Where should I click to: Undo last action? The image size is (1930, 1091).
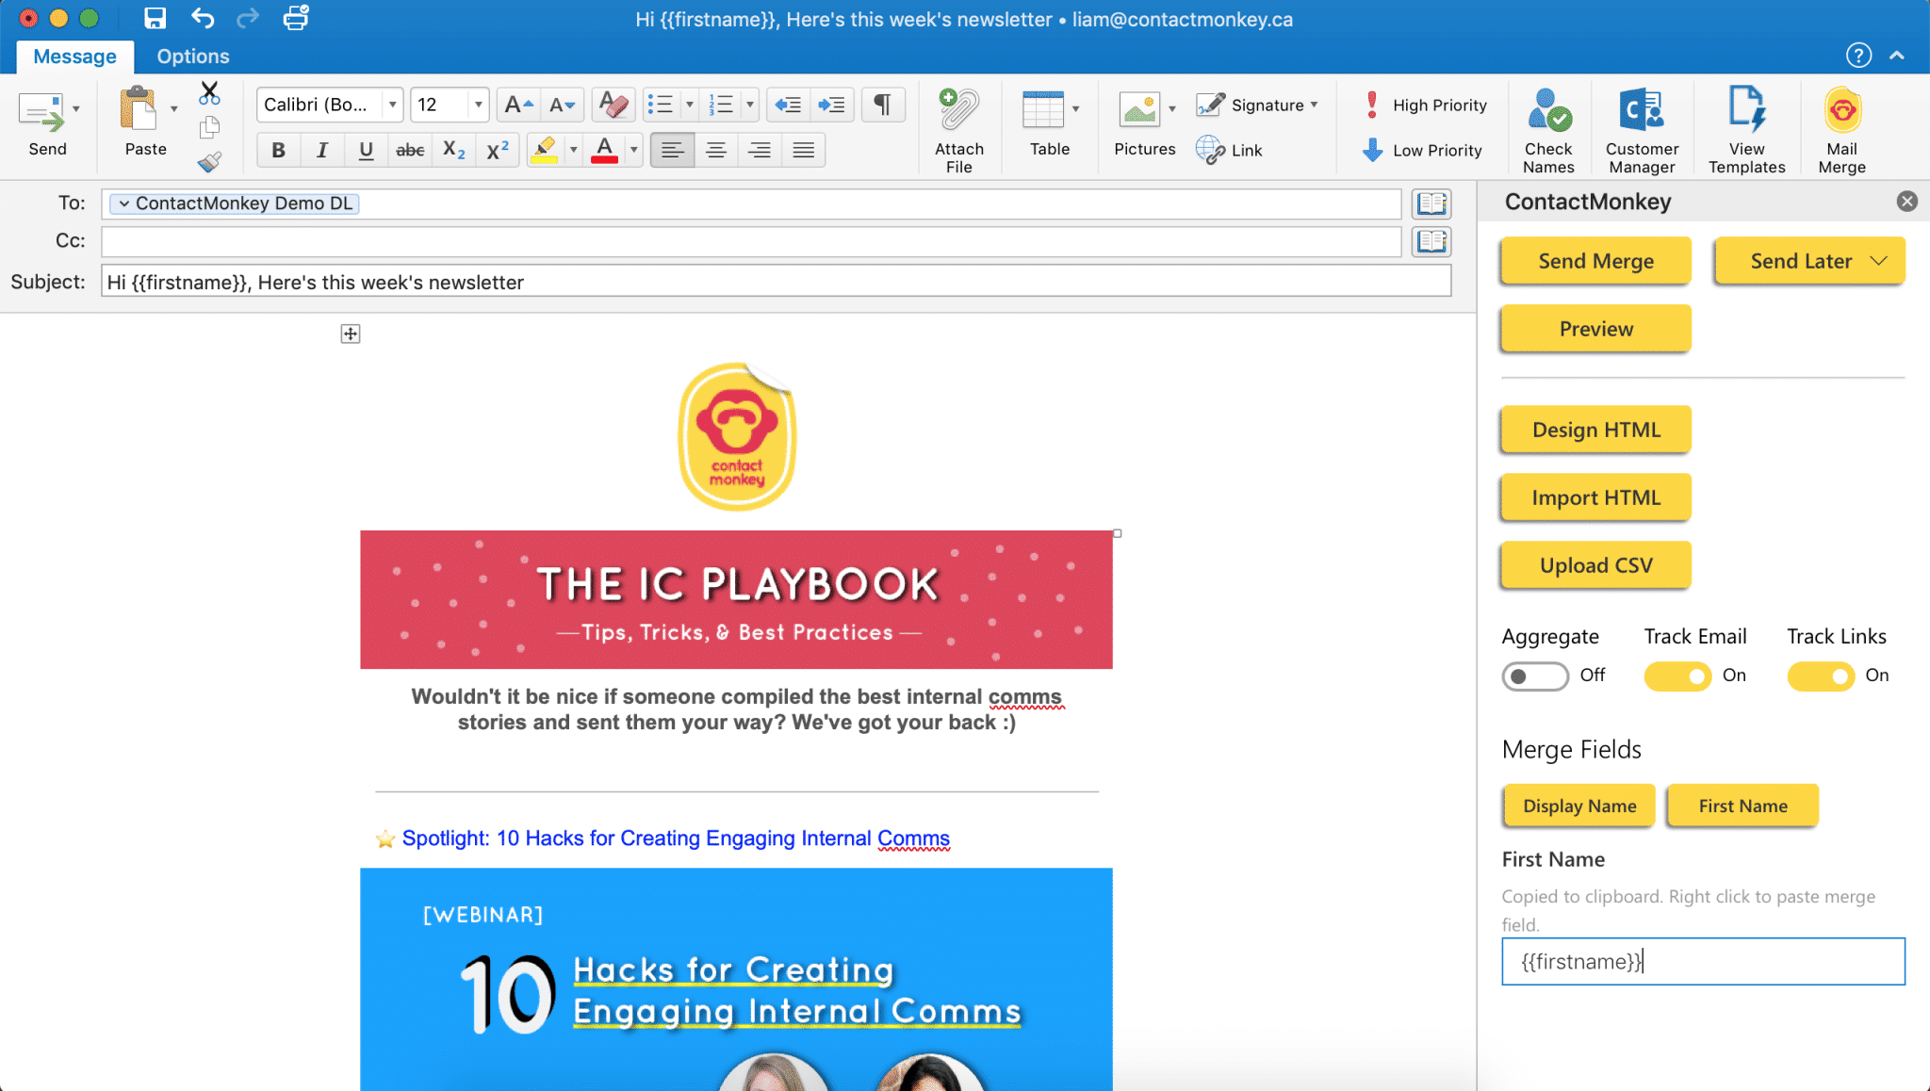[x=202, y=18]
